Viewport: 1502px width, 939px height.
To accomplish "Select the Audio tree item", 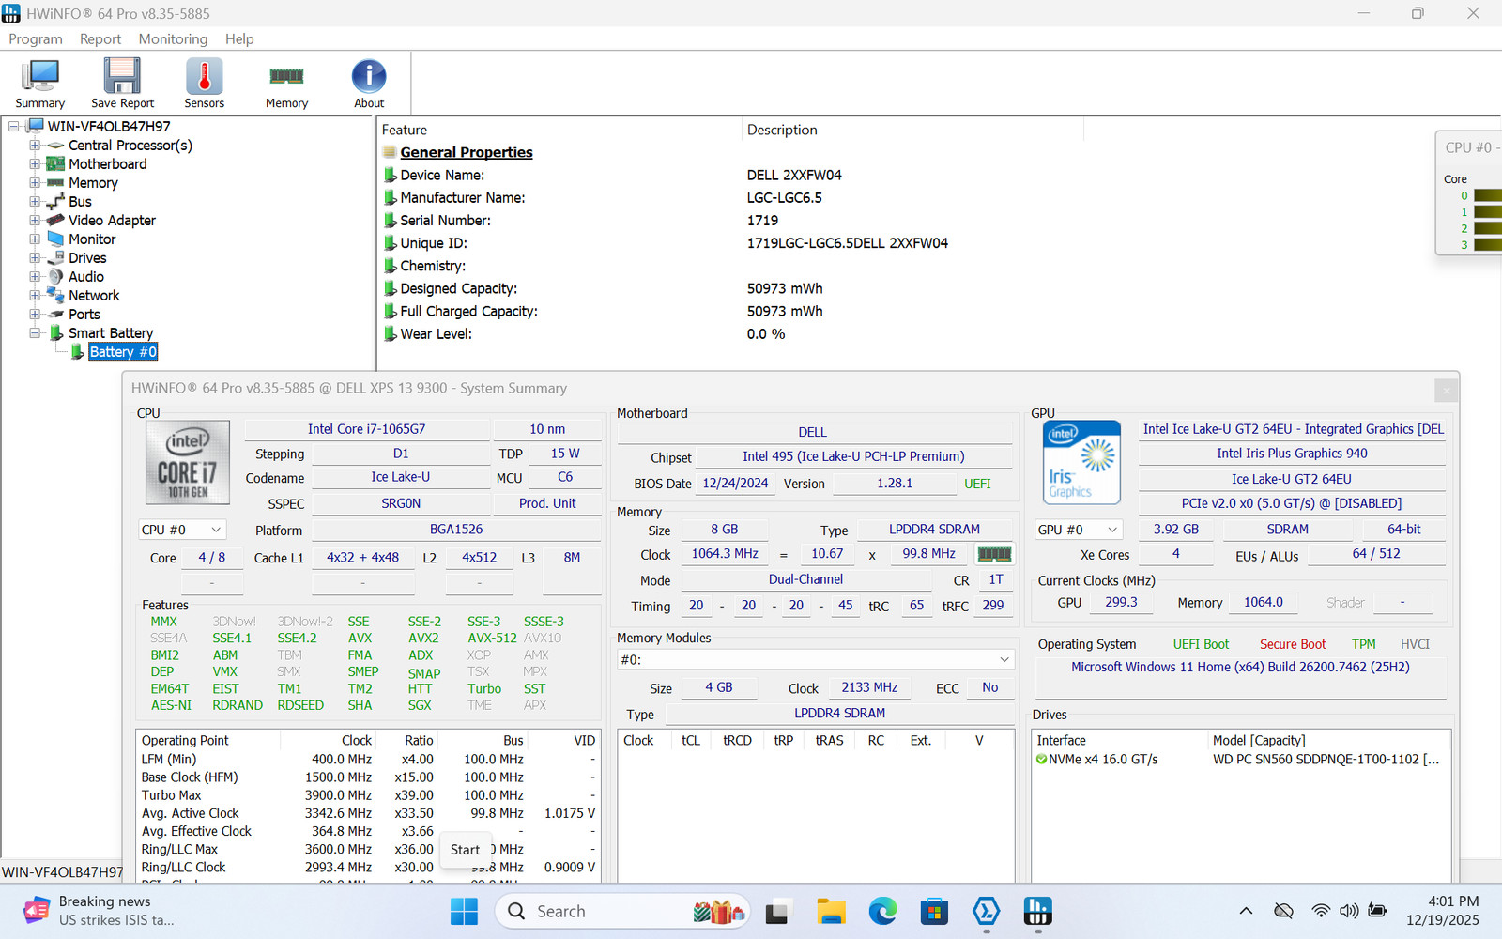I will (86, 276).
